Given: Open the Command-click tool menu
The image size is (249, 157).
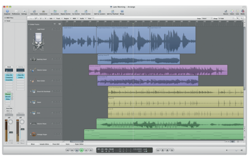Looking at the screenshot, I should [242, 19].
